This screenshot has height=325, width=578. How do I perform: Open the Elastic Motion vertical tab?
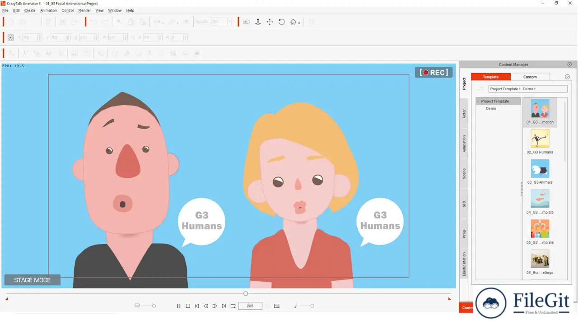pos(464,264)
